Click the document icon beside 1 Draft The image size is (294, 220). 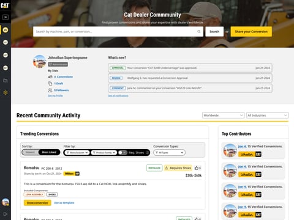coord(50,84)
